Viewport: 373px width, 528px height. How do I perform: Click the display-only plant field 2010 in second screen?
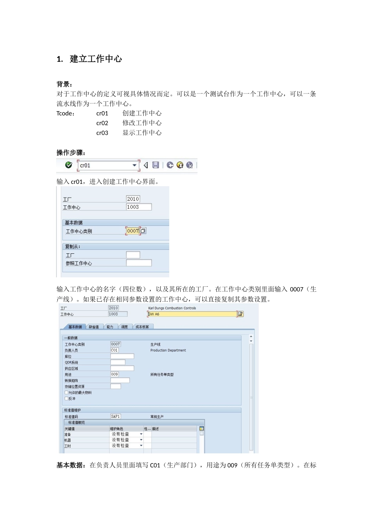point(113,308)
